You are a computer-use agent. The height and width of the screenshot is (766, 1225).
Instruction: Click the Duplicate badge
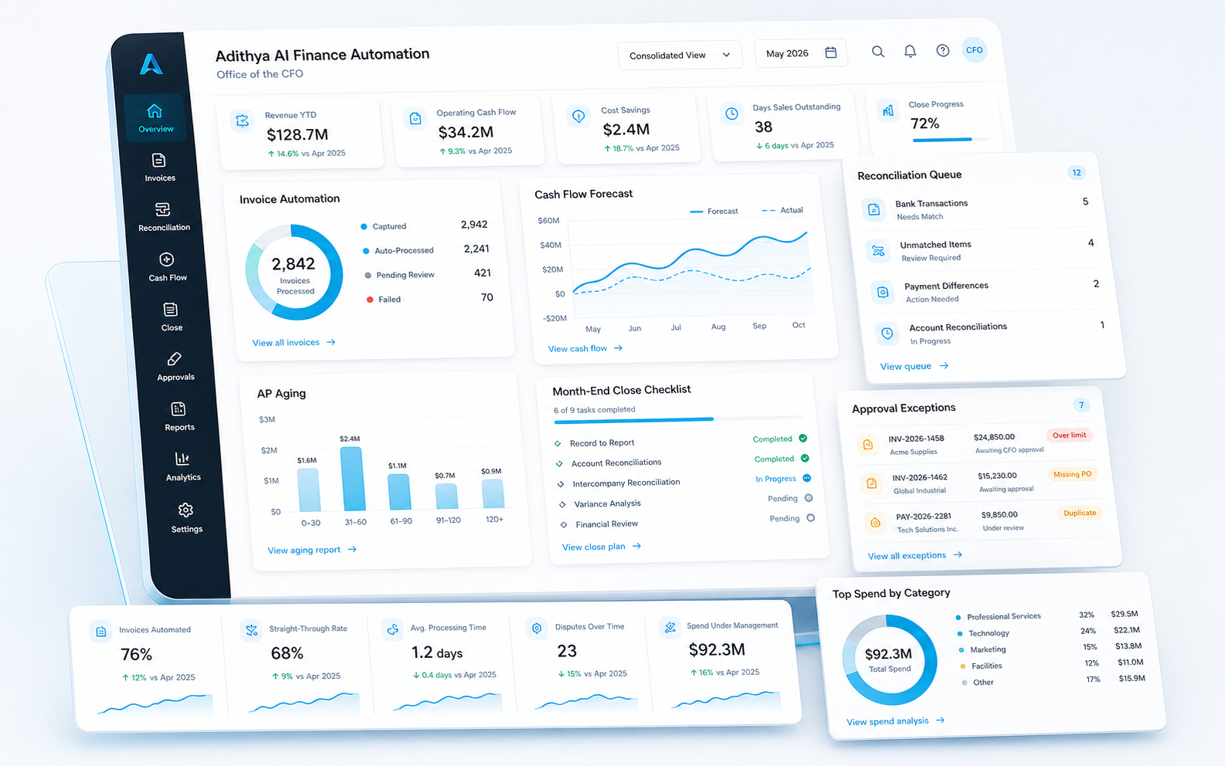pos(1079,513)
